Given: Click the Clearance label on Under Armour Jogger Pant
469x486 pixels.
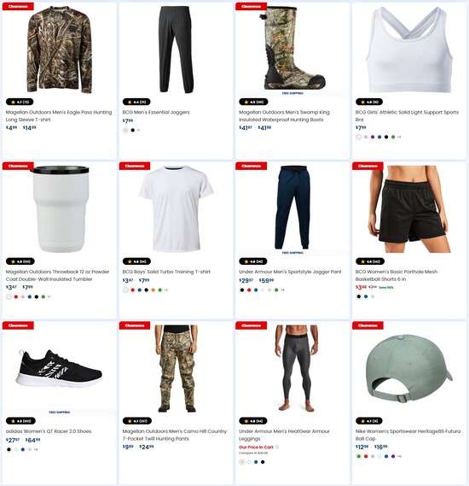Looking at the screenshot, I should [x=251, y=166].
